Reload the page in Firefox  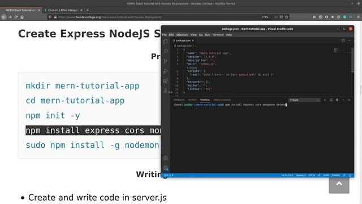coord(16,17)
